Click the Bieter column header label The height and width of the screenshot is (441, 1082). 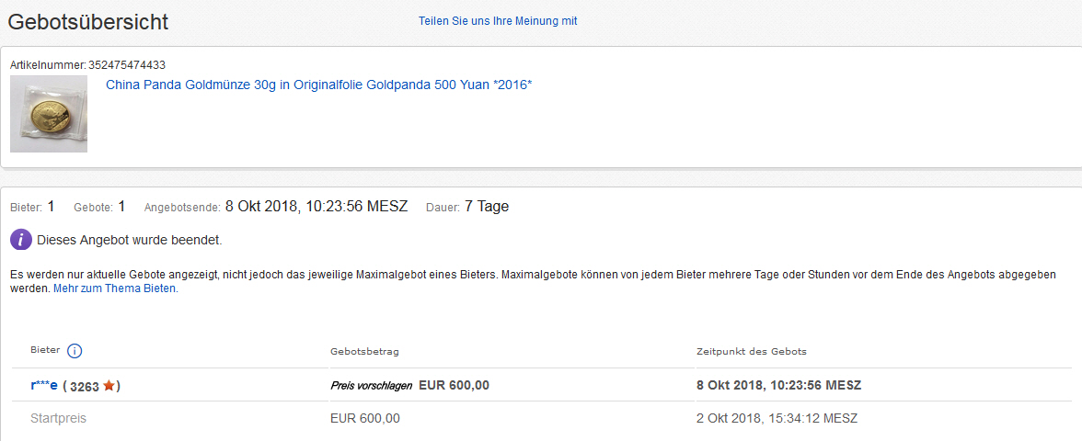(x=46, y=350)
